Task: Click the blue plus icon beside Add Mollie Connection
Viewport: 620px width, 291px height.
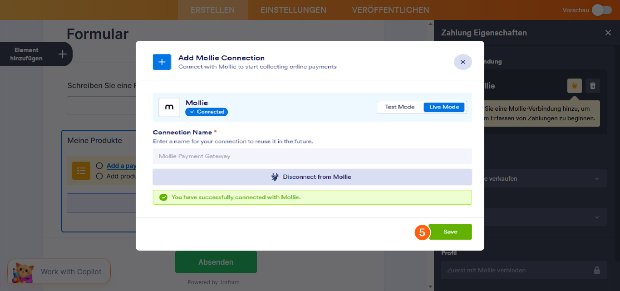Action: tap(162, 62)
